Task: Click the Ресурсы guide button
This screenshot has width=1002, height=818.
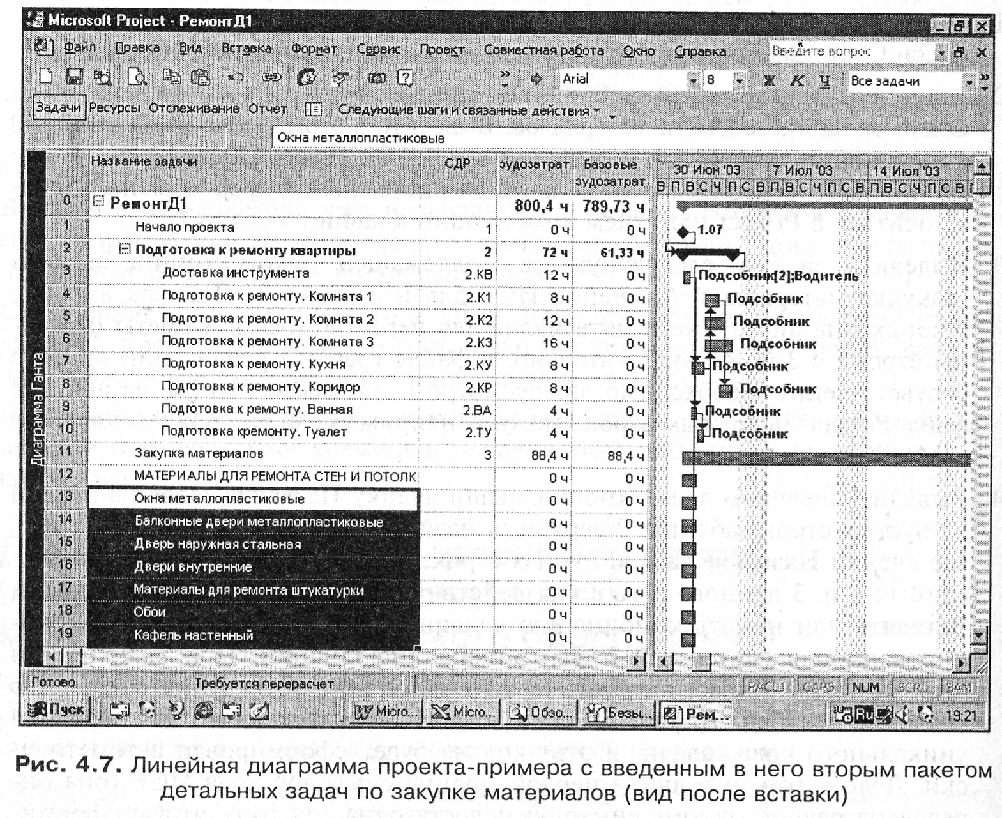Action: 115,108
